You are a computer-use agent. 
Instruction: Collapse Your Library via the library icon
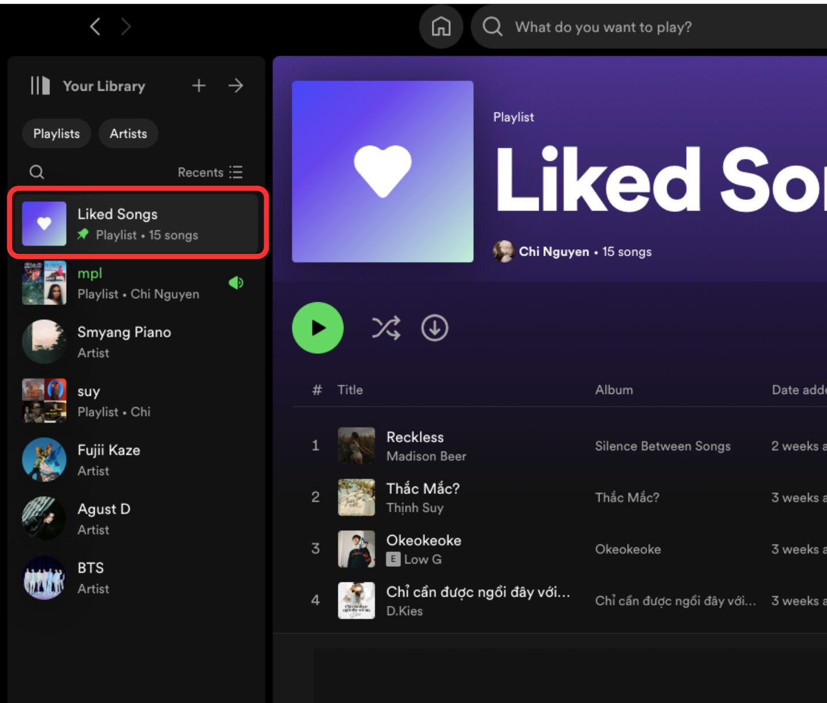pyautogui.click(x=40, y=86)
